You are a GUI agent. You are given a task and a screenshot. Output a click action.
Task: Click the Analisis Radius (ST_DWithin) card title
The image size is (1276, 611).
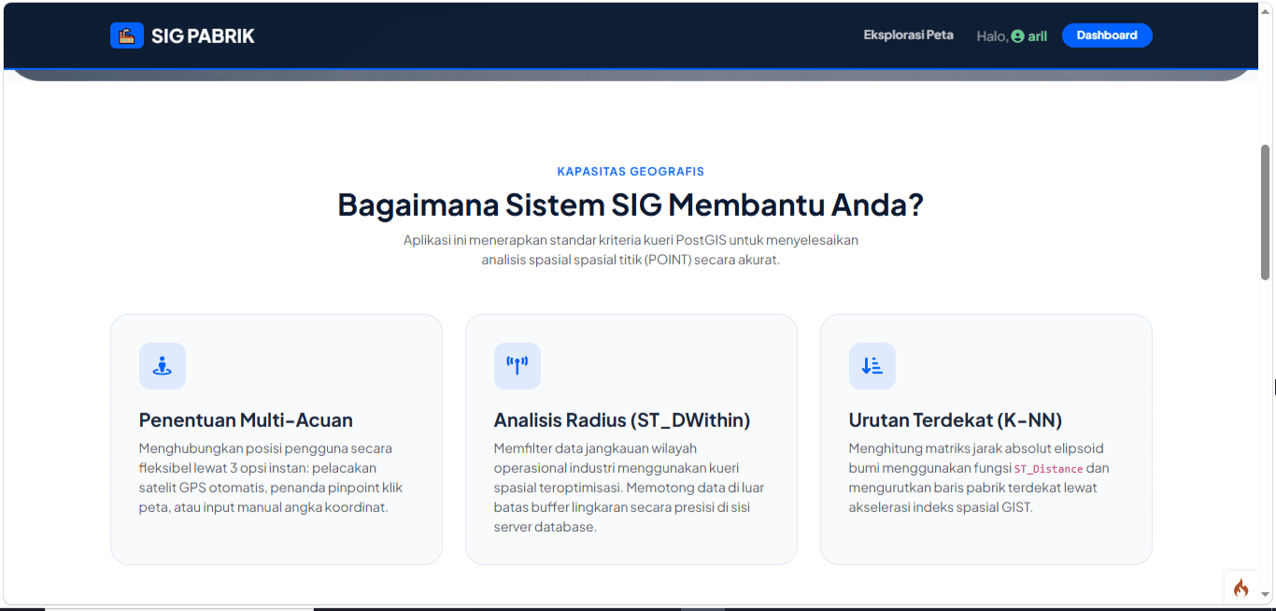point(622,420)
